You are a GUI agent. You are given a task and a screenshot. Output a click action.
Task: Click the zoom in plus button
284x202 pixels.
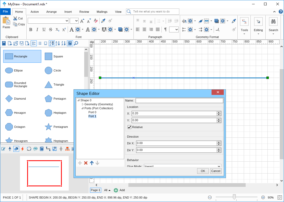tap(263, 197)
